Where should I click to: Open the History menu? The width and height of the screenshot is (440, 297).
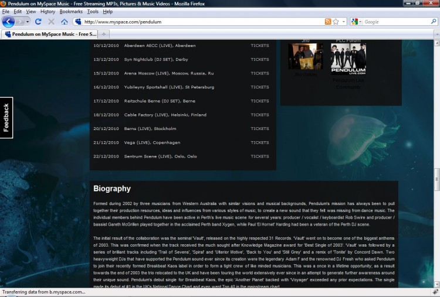click(x=48, y=12)
